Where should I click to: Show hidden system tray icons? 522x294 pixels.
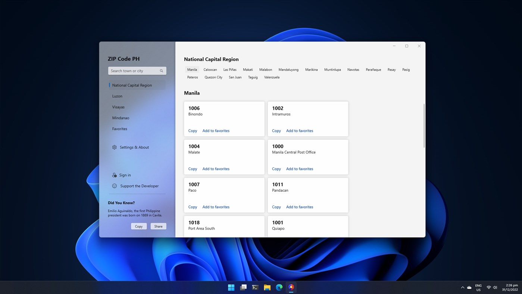(463, 287)
